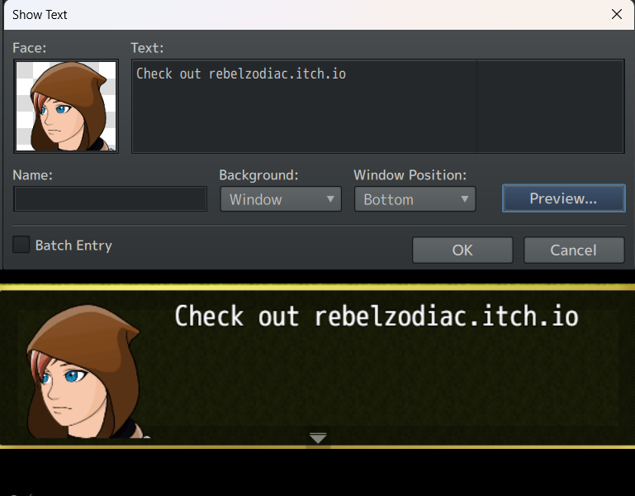This screenshot has width=635, height=496.
Task: Click the message continue arrow in preview
Action: (318, 437)
